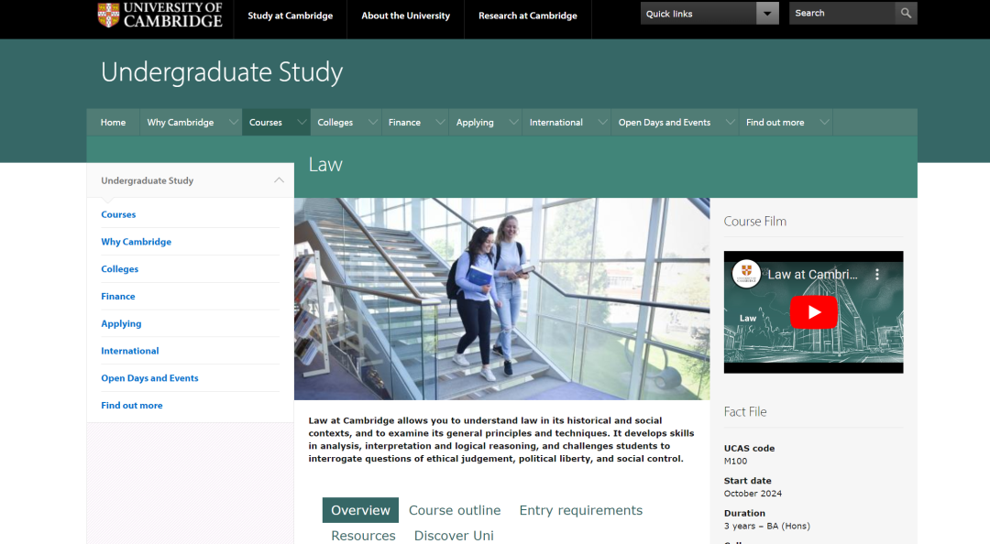The image size is (990, 544).
Task: Expand the Applying nav chevron
Action: click(514, 123)
